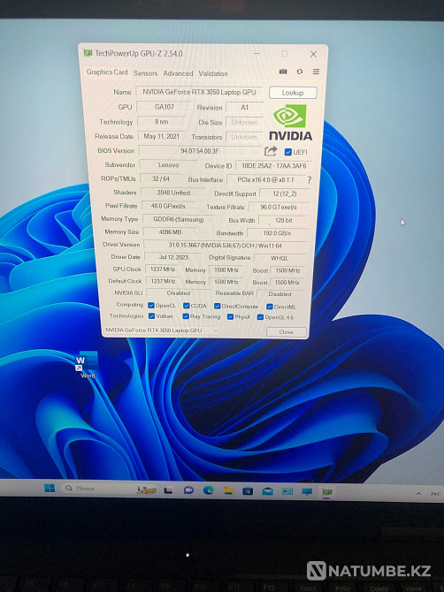
Task: Toggle the DirectML checkbox
Action: [270, 307]
